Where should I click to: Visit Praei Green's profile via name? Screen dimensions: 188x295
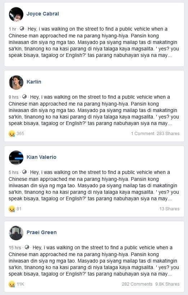(41, 232)
